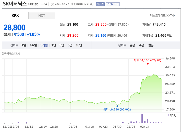Click the 30,033 y-axis label
Viewport: 181px width, 132px height.
click(x=170, y=75)
